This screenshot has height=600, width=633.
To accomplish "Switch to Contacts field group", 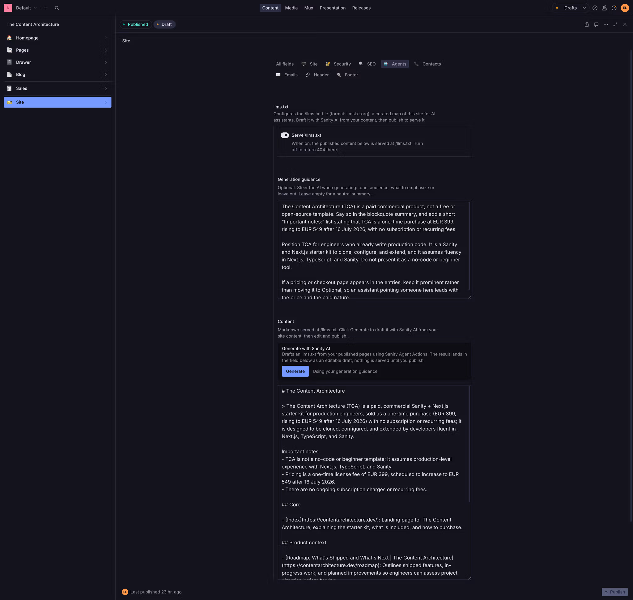I will click(427, 64).
